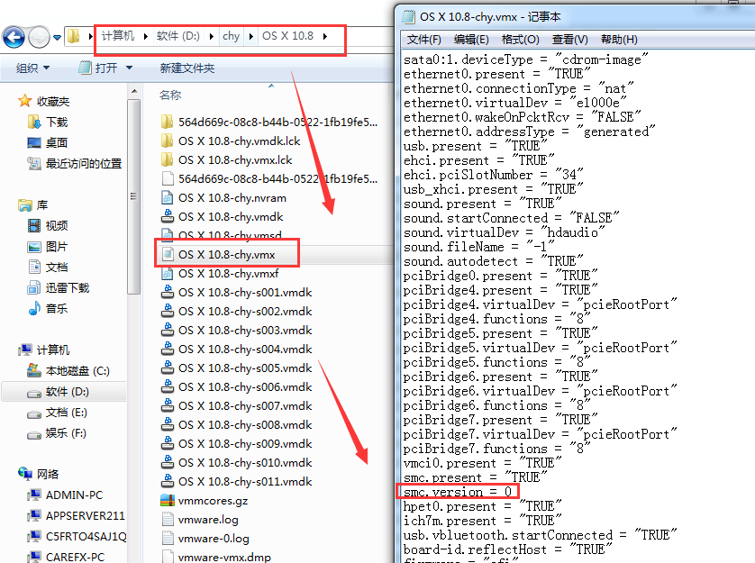The image size is (755, 563).
Task: Open 文档 library in sidebar
Action: coord(48,268)
